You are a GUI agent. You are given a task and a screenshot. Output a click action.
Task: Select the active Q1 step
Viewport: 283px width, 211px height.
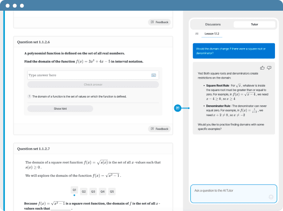(74, 190)
